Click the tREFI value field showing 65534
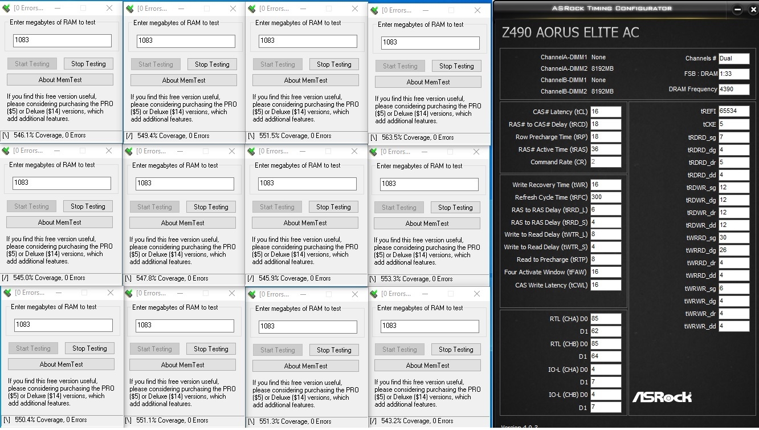 click(x=734, y=111)
